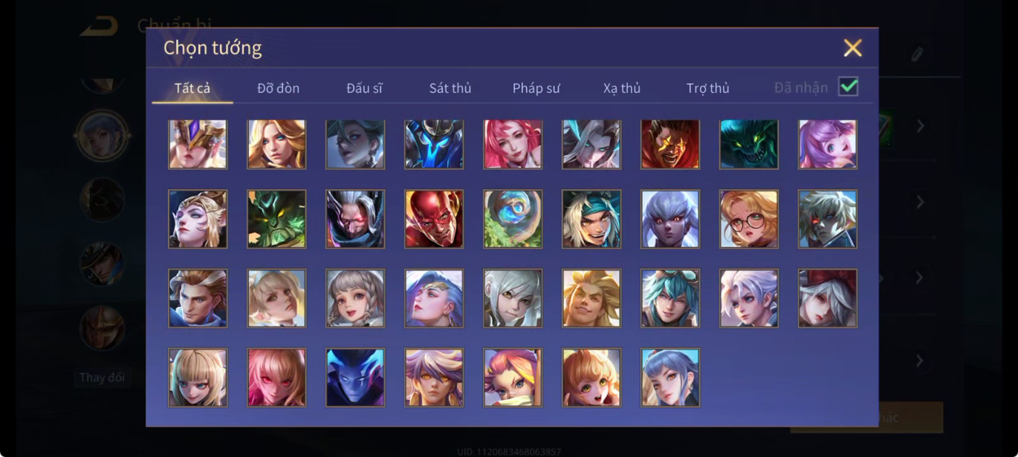
Task: Select the purple-haired girl hero portrait
Action: pyautogui.click(x=828, y=144)
